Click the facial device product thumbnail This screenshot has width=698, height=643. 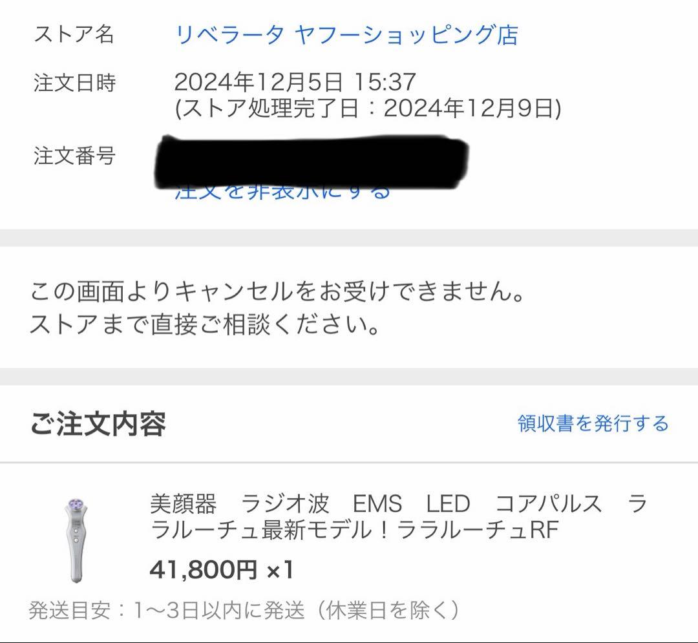point(78,530)
